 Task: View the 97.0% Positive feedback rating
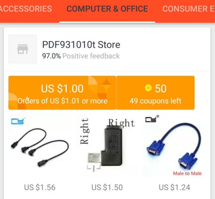[x=81, y=56]
